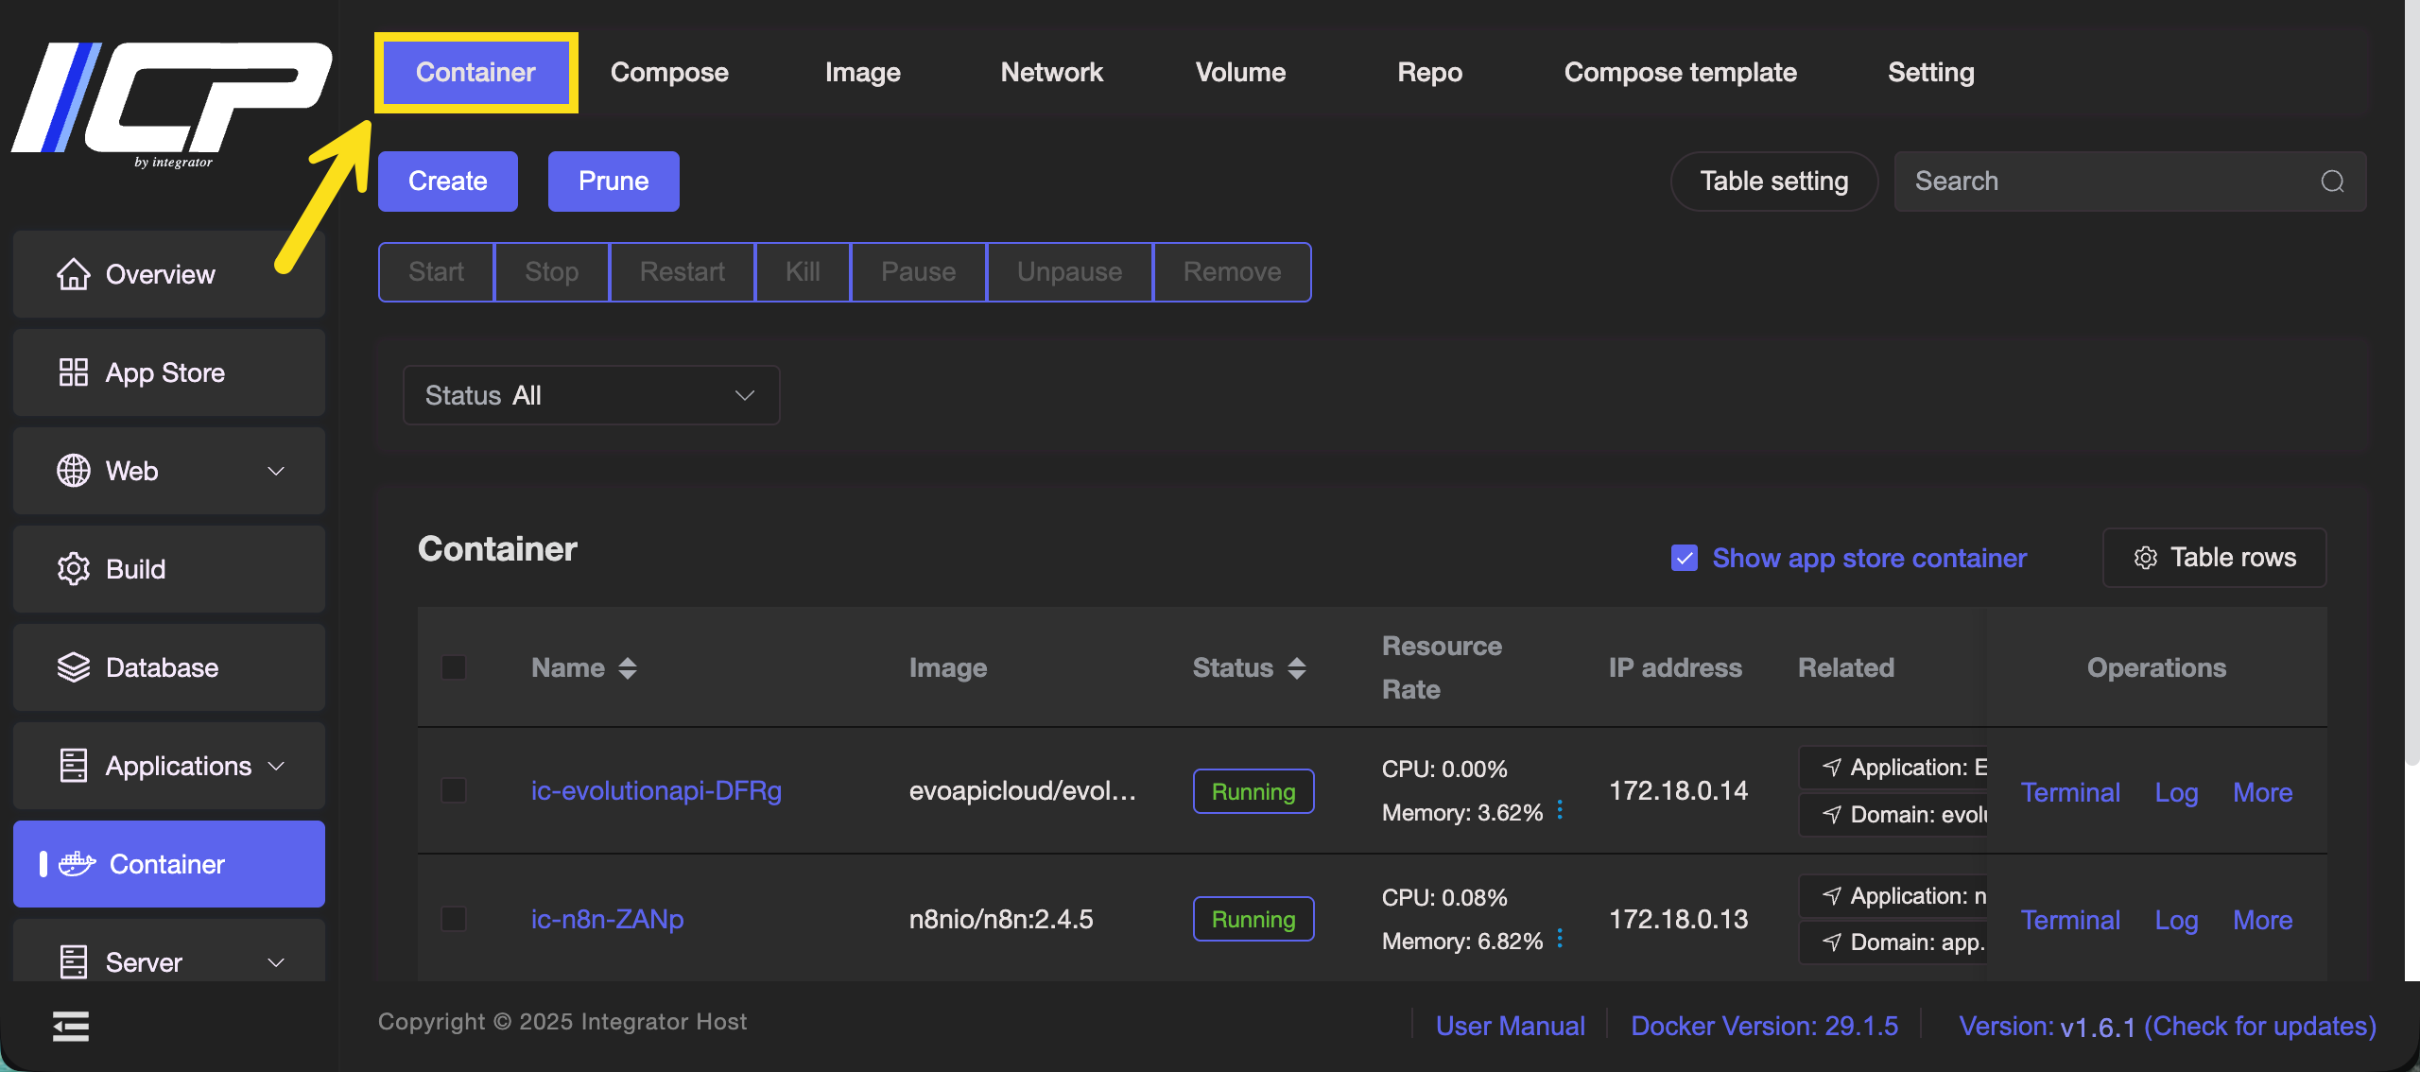The height and width of the screenshot is (1072, 2420).
Task: Open the Compose template tab
Action: point(1680,72)
